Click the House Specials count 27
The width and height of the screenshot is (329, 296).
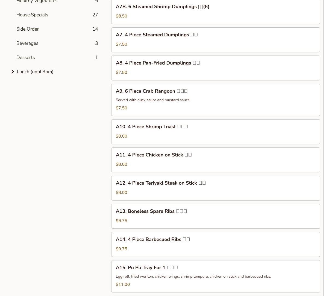tap(95, 15)
